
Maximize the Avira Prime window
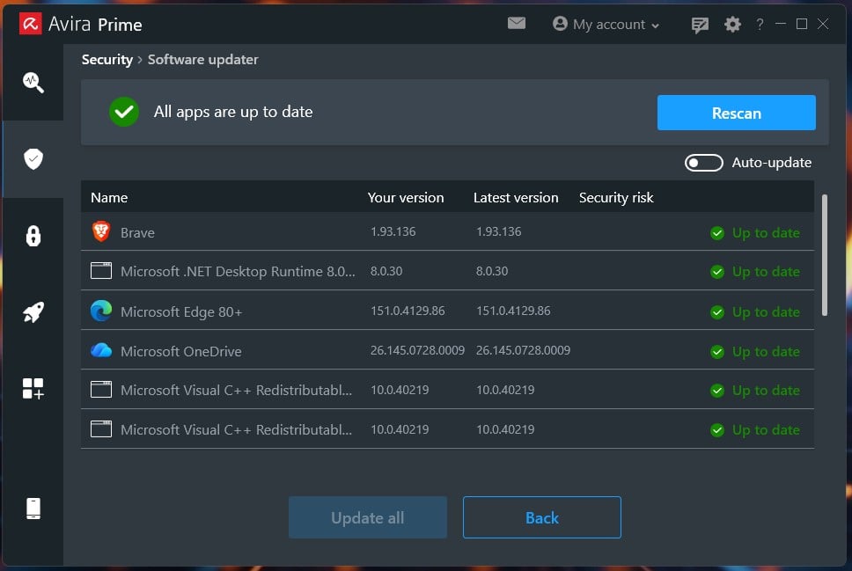pyautogui.click(x=802, y=24)
